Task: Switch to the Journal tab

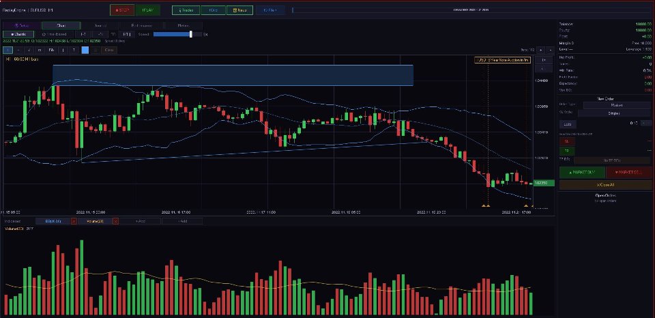Action: point(101,25)
